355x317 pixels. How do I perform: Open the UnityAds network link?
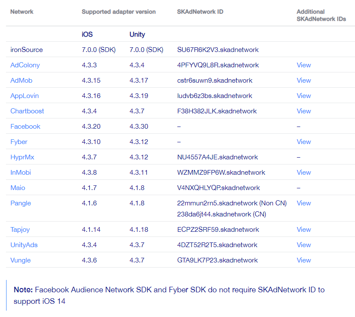click(24, 245)
